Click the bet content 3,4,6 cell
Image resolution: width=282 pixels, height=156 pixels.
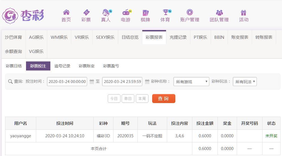click(180, 136)
